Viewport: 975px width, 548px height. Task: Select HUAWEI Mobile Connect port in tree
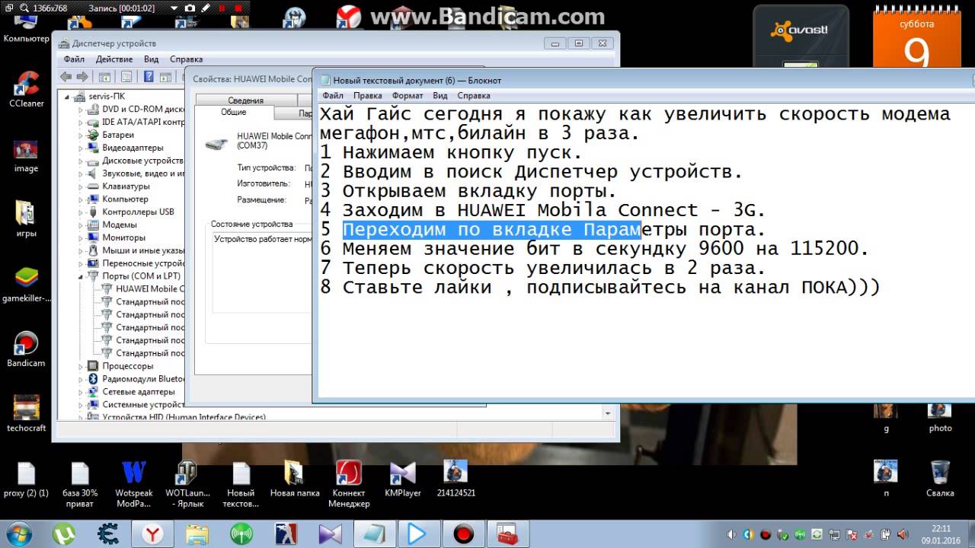(x=149, y=289)
